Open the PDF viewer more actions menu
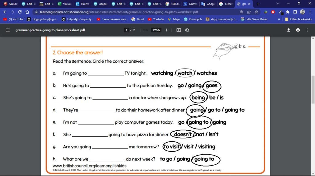The height and width of the screenshot is (176, 315). click(307, 30)
